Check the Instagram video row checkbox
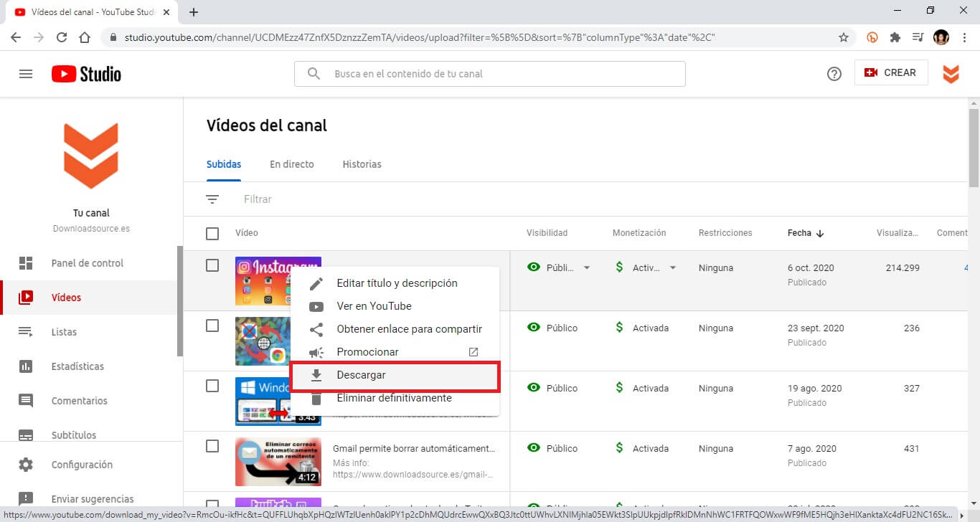980x522 pixels. [212, 265]
